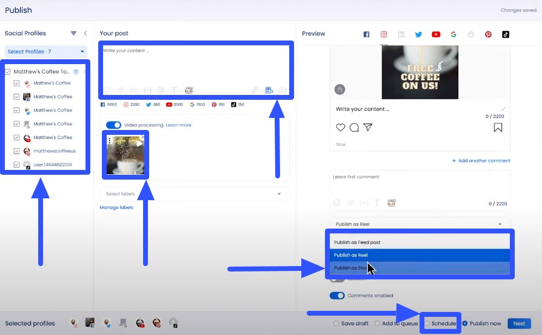Click the heart icon in post preview
Screen dimensions: 542x335
pos(340,128)
